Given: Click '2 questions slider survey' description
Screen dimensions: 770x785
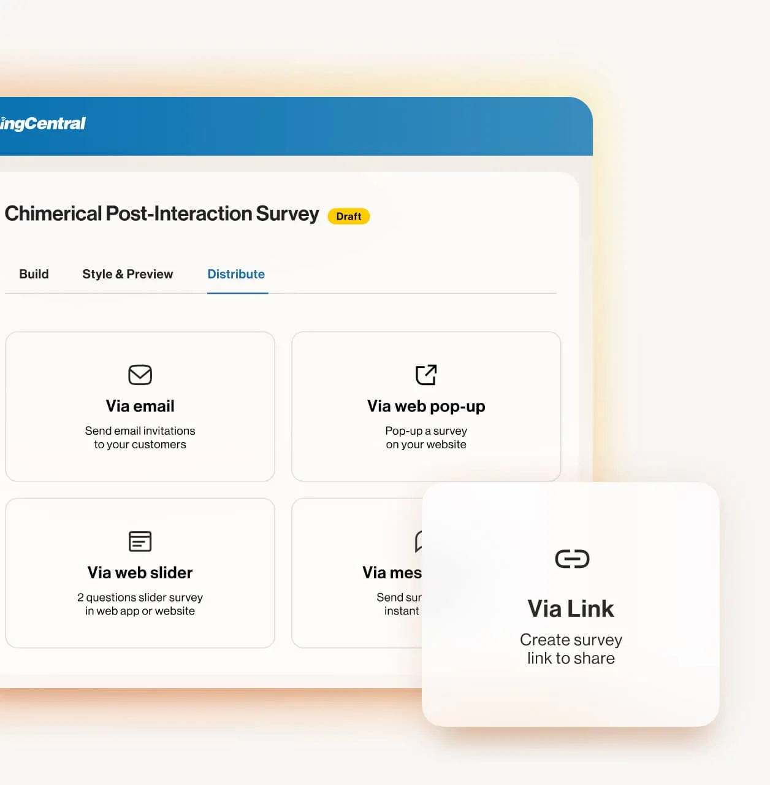Looking at the screenshot, I should click(140, 597).
